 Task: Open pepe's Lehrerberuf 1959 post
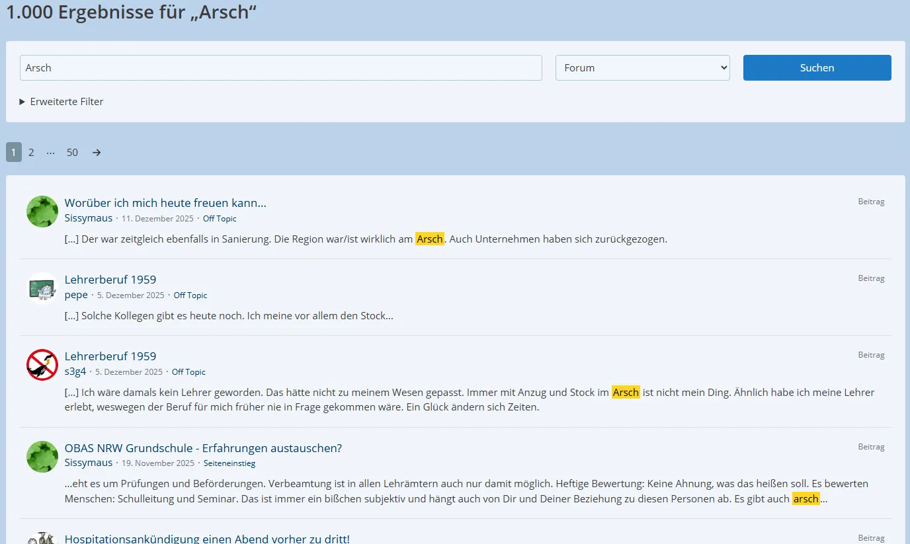tap(110, 280)
